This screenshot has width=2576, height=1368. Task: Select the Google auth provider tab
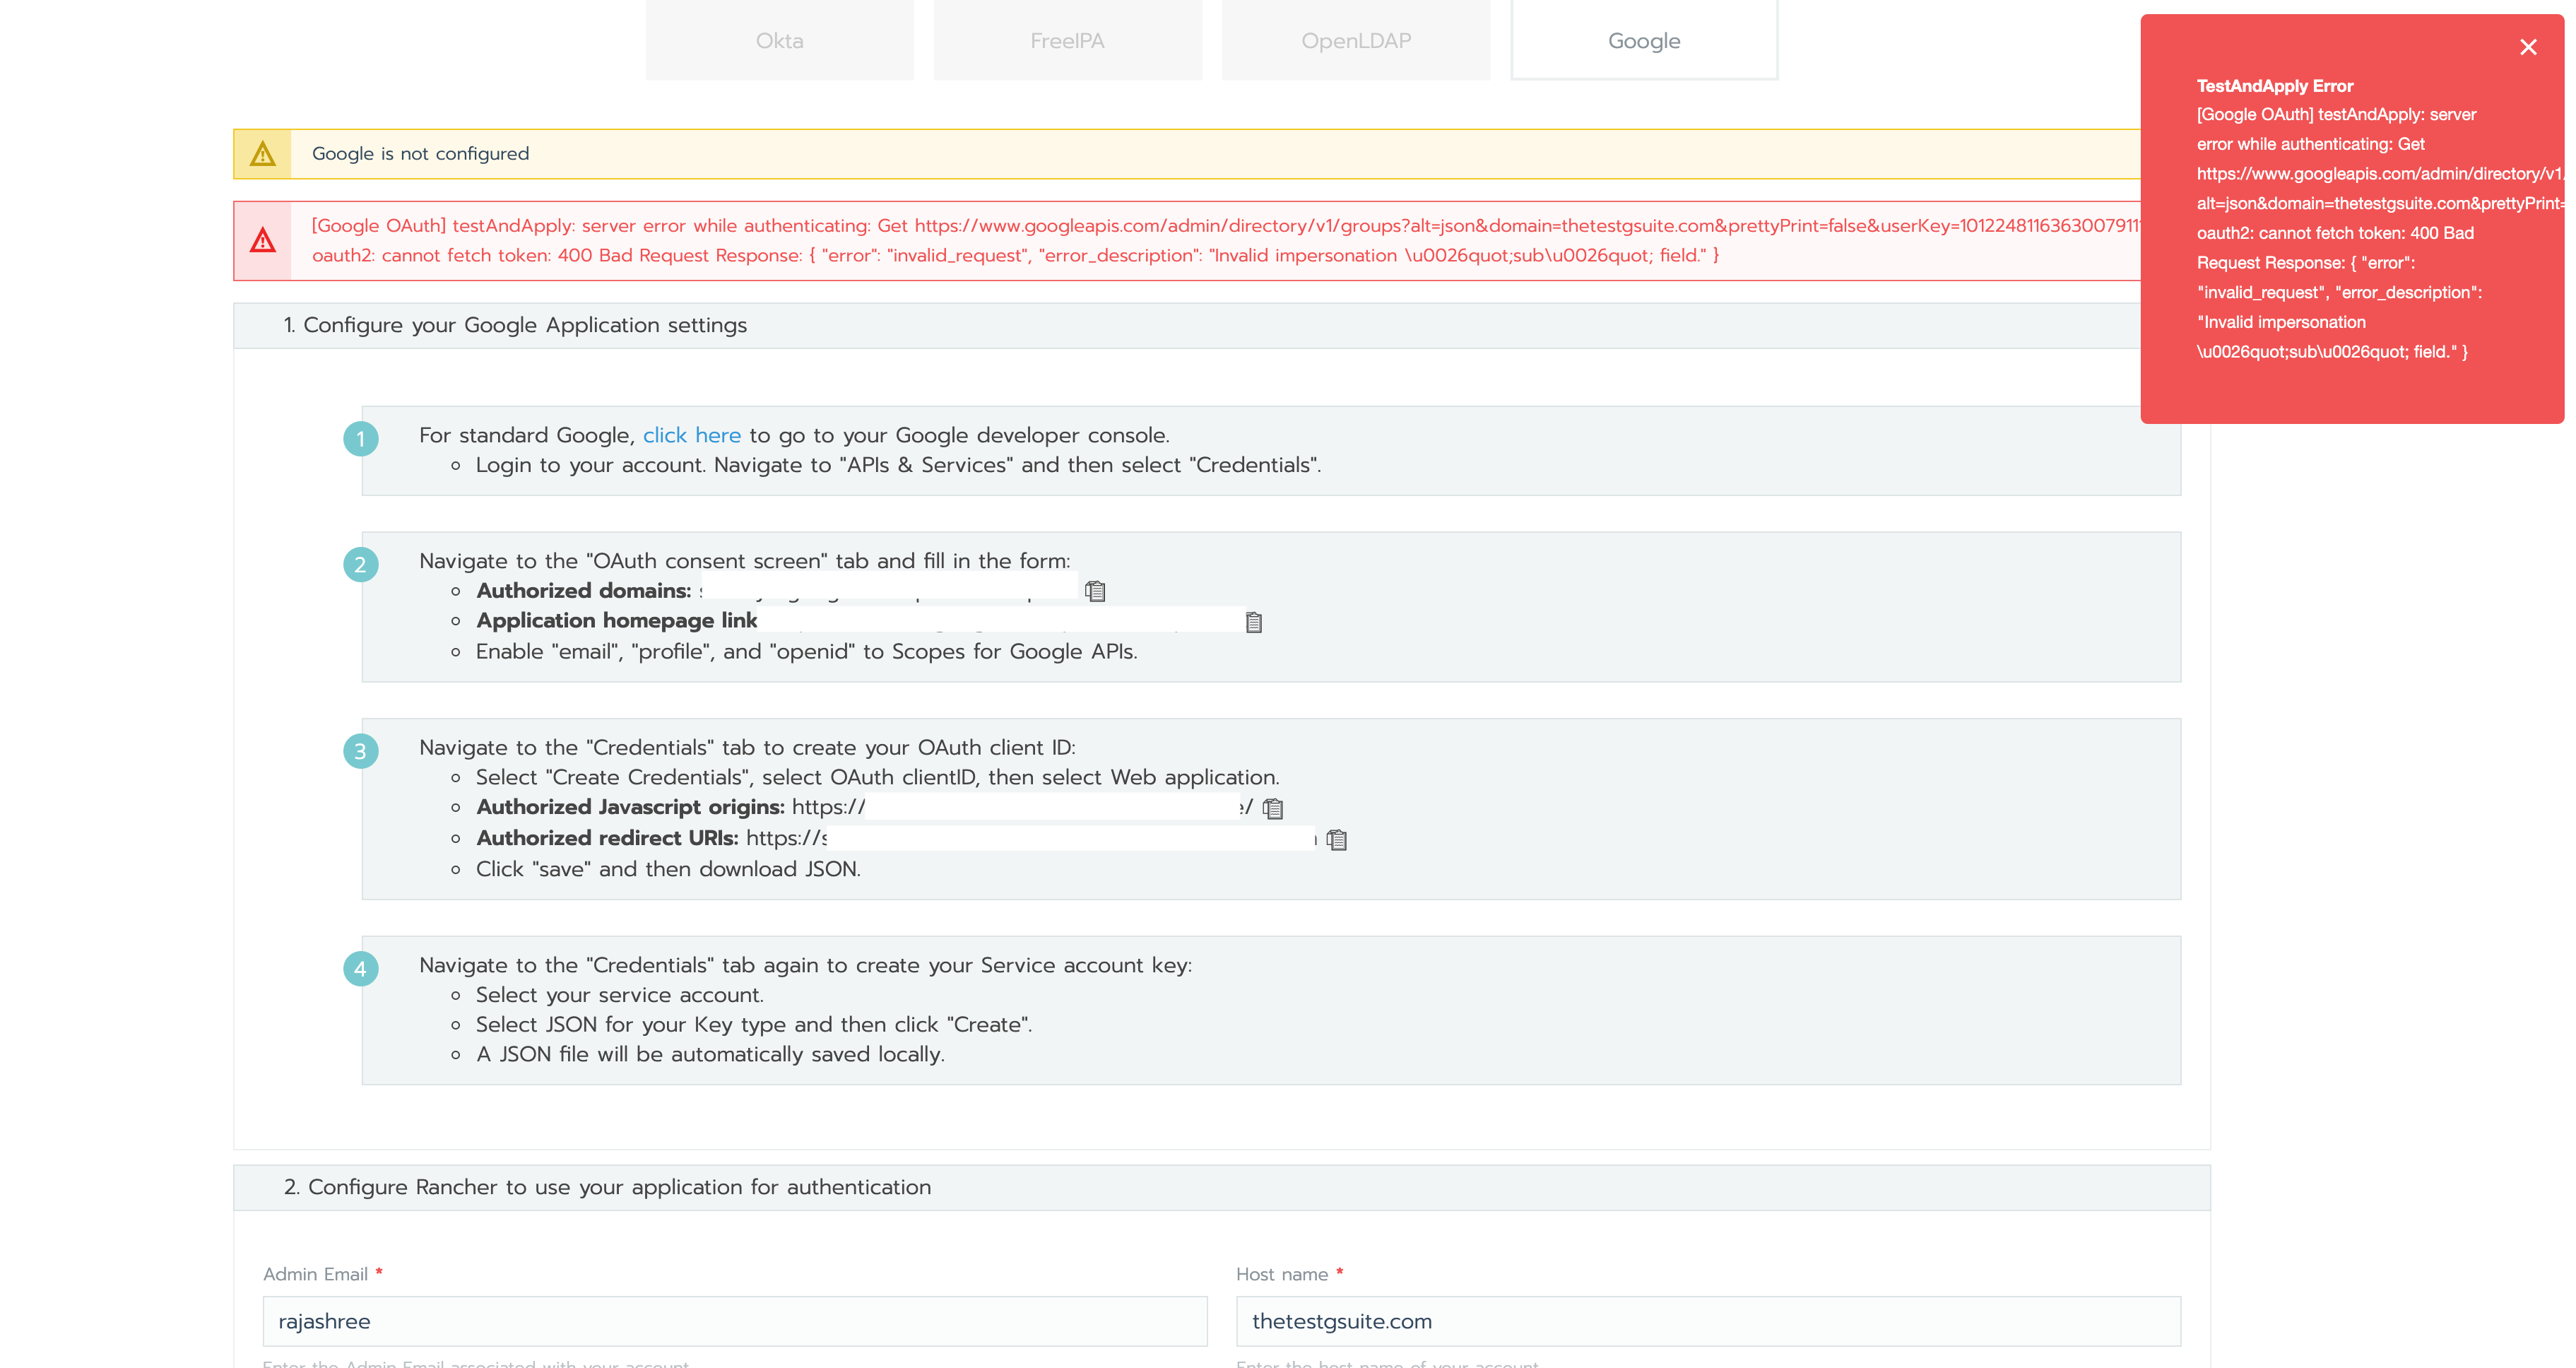click(1644, 40)
